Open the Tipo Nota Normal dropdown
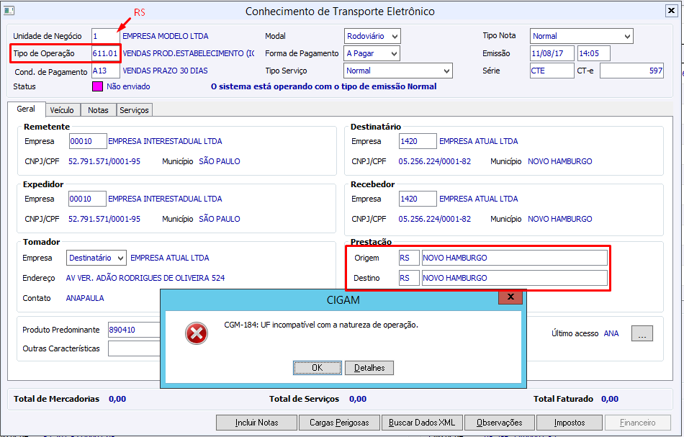Viewport: 684px width, 437px height. tap(582, 36)
